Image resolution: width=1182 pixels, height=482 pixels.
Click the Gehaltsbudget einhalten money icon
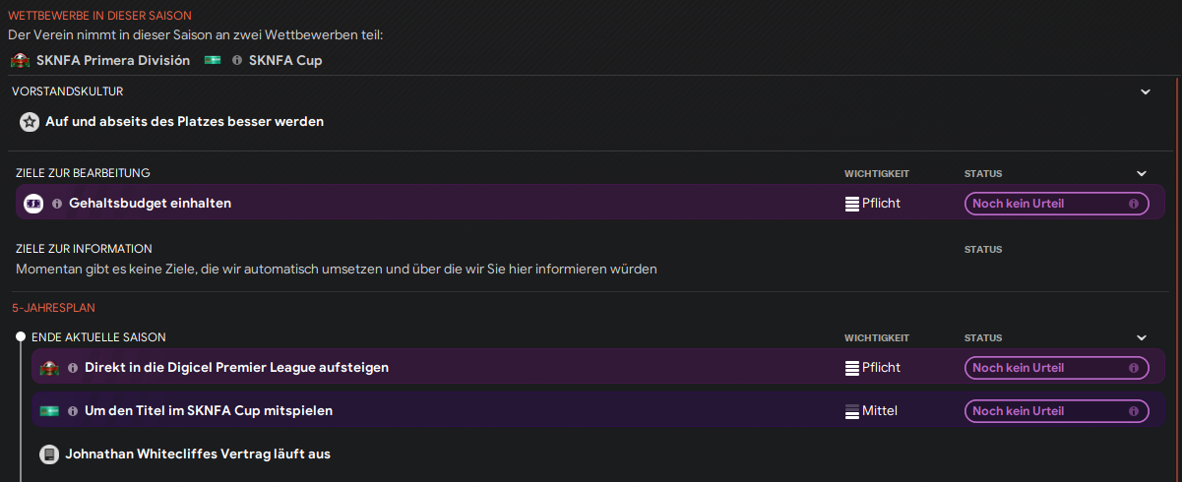[x=33, y=204]
